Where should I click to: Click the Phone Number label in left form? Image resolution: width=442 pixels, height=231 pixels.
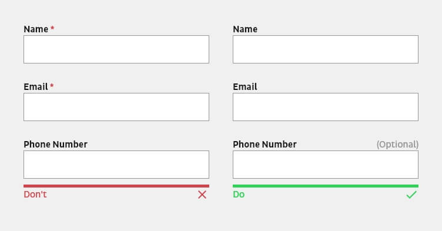55,144
